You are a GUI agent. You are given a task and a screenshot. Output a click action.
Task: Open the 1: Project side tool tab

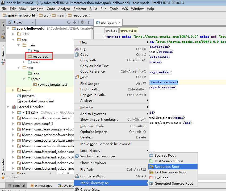[x=3, y=30]
